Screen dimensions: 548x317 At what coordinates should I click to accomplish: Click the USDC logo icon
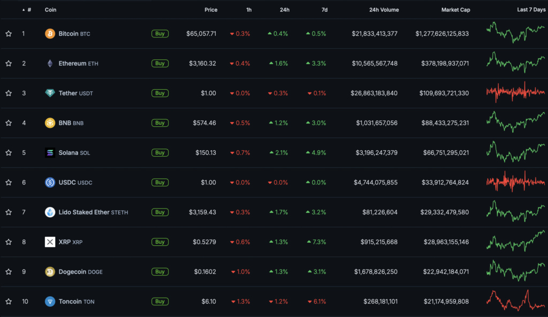click(x=50, y=182)
